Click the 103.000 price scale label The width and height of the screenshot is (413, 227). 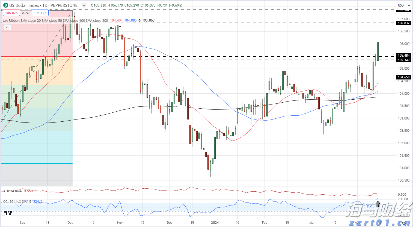(404, 118)
